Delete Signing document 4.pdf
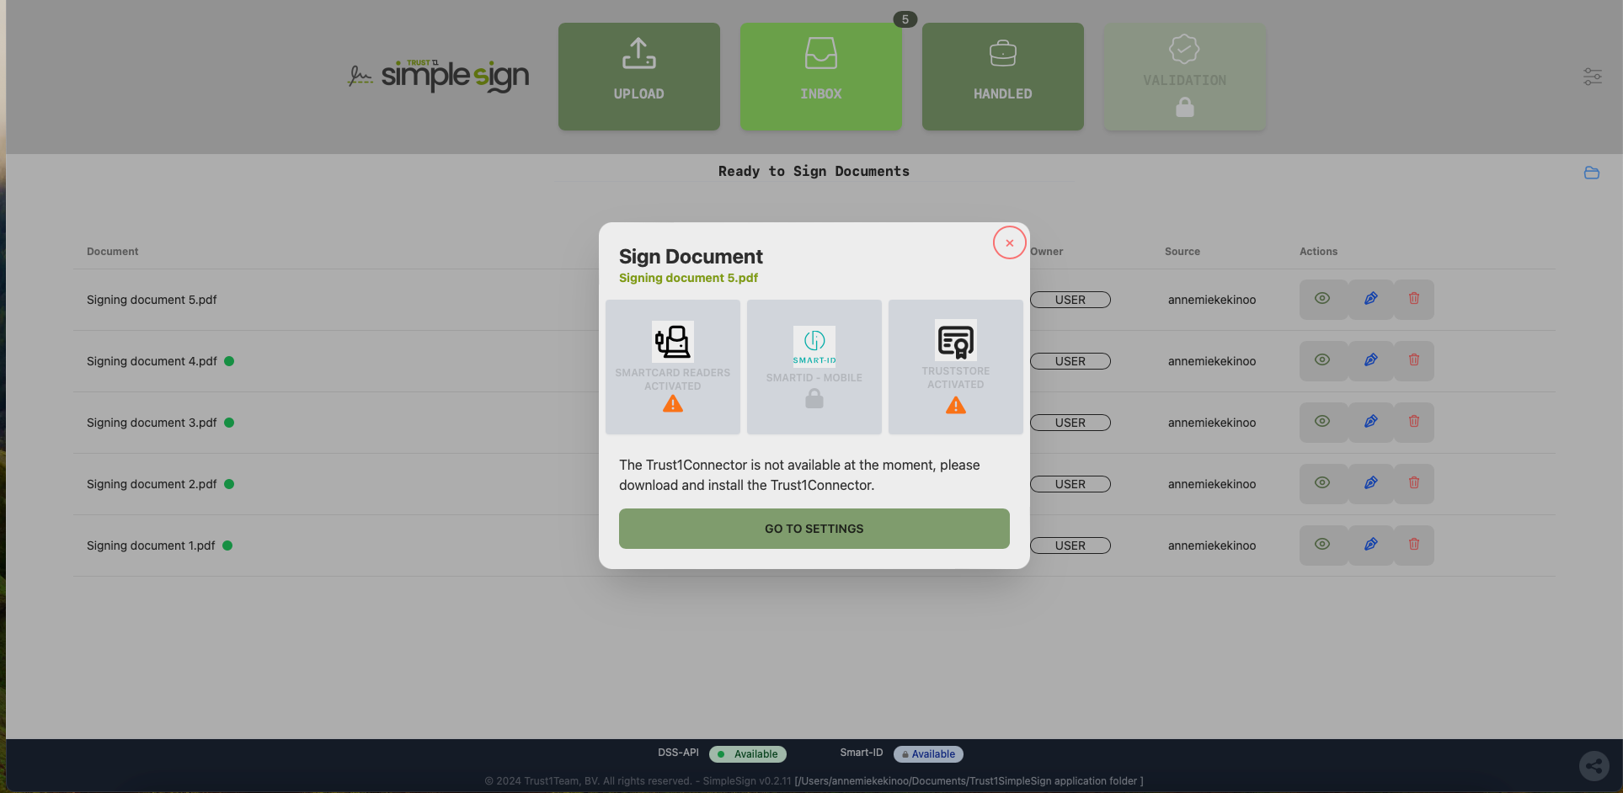This screenshot has width=1623, height=793. click(x=1414, y=360)
